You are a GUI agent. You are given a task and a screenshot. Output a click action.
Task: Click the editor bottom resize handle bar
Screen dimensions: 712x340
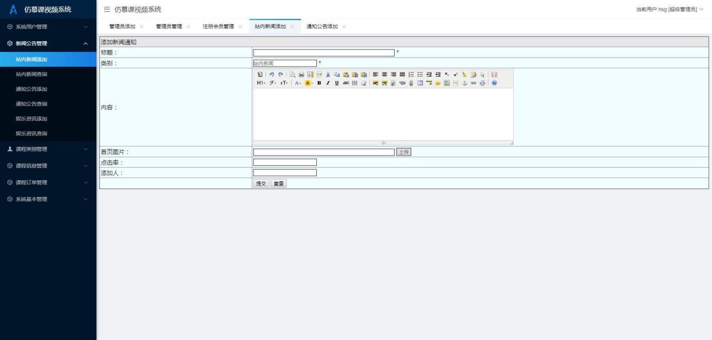383,143
